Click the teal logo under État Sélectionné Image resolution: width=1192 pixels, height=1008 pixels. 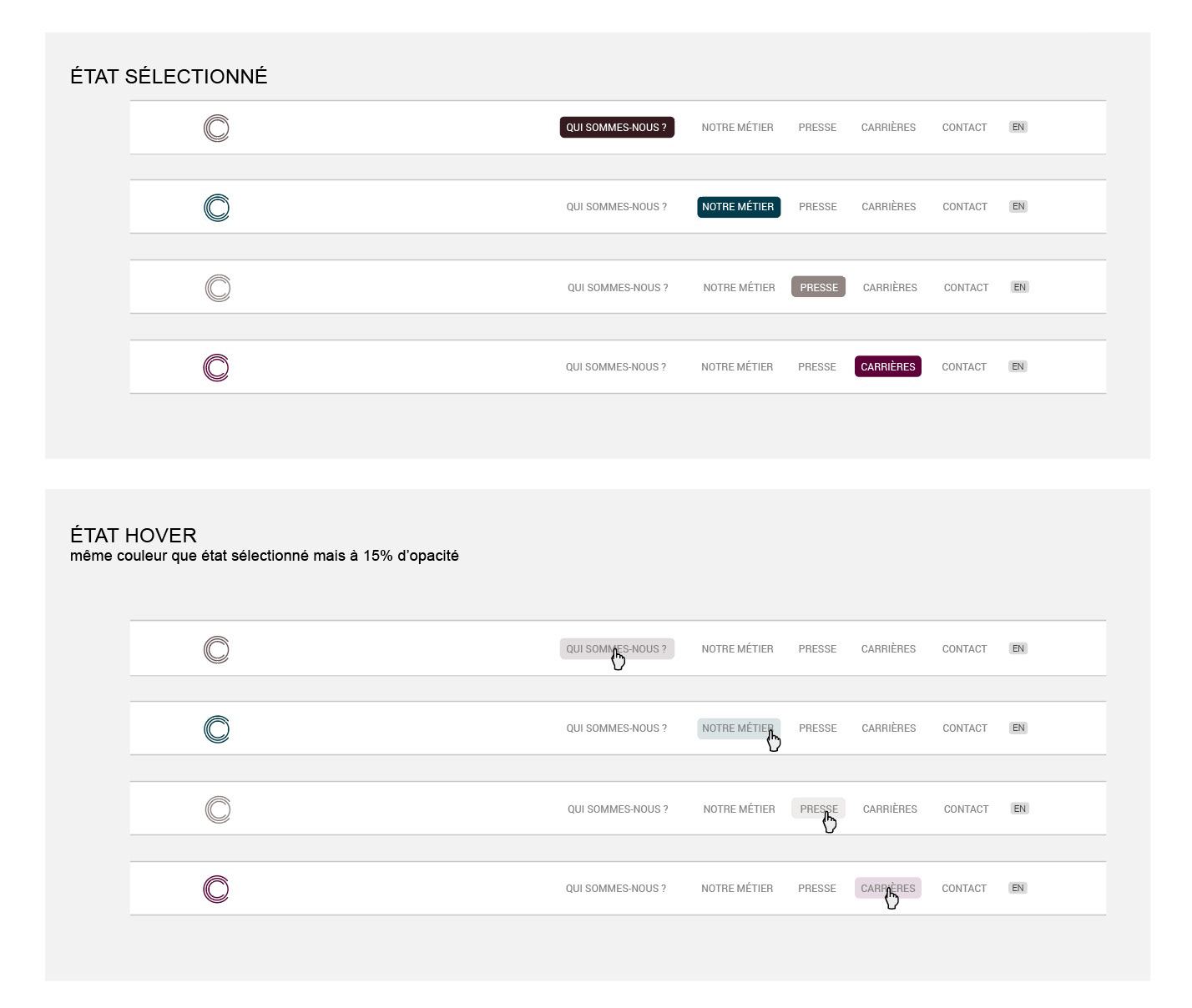coord(216,208)
